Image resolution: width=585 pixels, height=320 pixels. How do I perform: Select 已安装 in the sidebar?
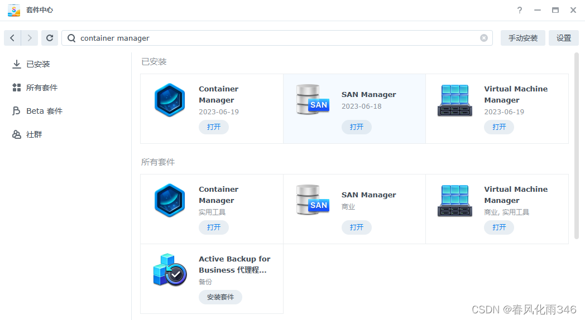point(38,64)
